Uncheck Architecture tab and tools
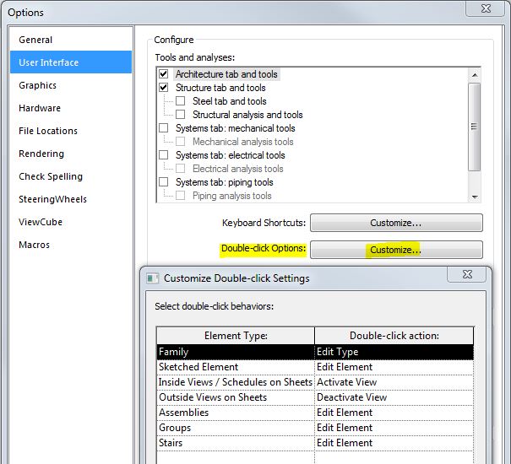The width and height of the screenshot is (511, 464). click(164, 74)
